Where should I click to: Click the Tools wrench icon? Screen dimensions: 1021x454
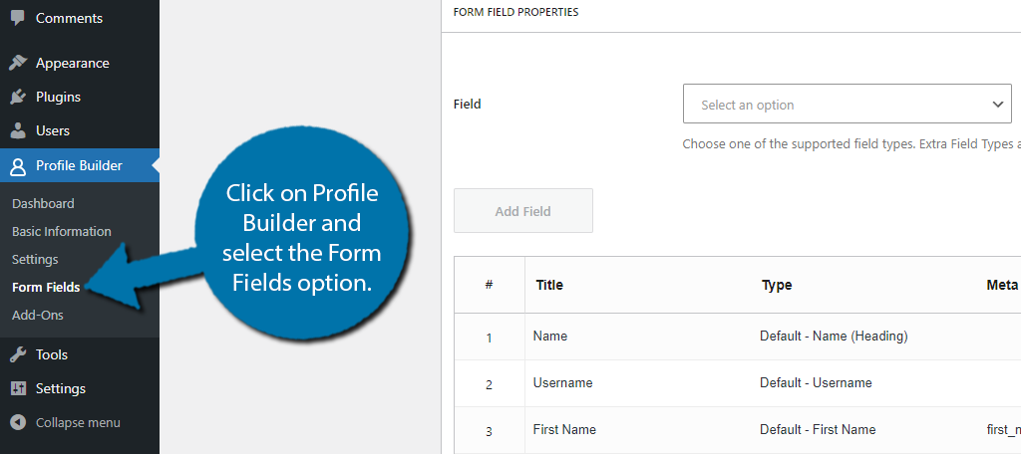click(18, 354)
